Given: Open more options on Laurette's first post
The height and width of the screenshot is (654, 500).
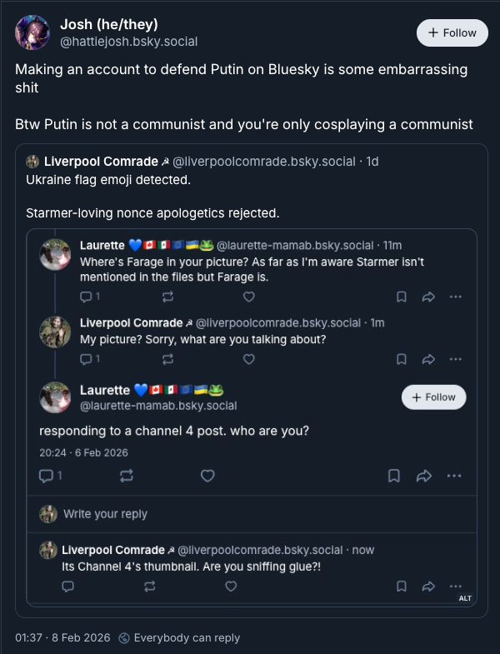Looking at the screenshot, I should click(x=455, y=296).
